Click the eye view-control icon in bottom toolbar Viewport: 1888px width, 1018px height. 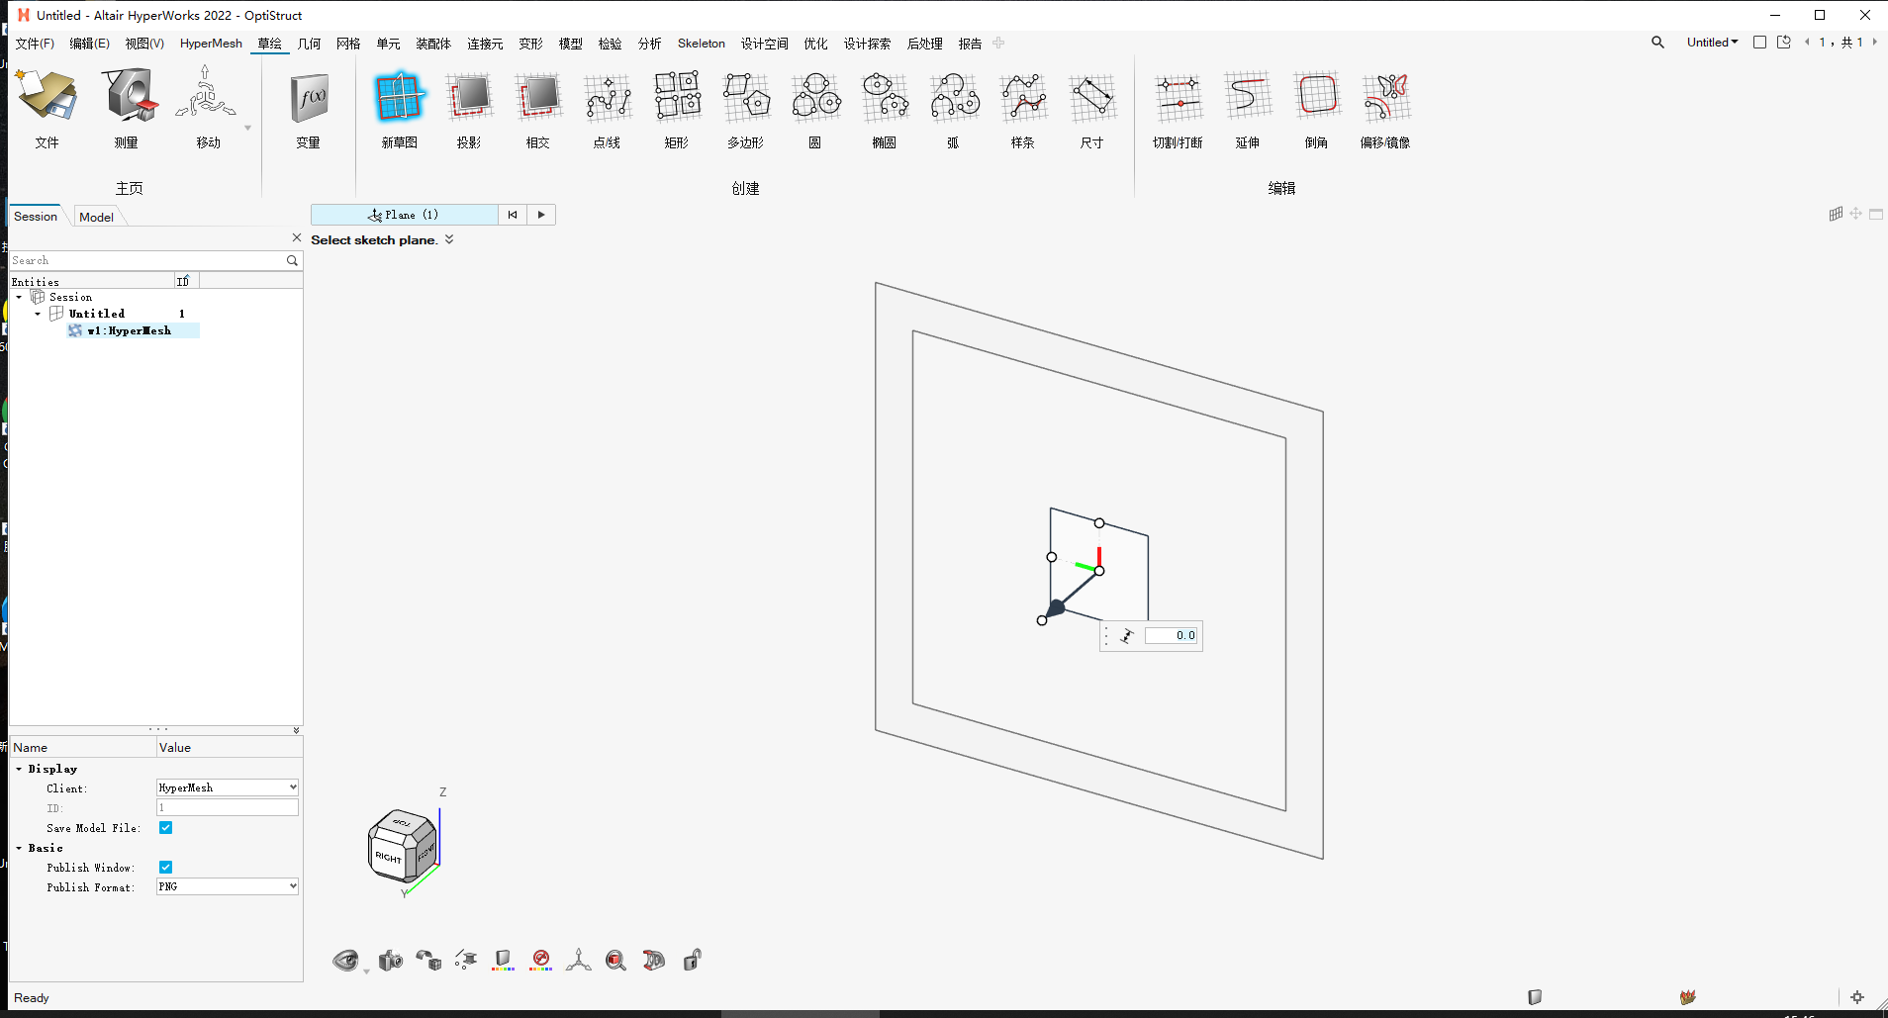[345, 960]
